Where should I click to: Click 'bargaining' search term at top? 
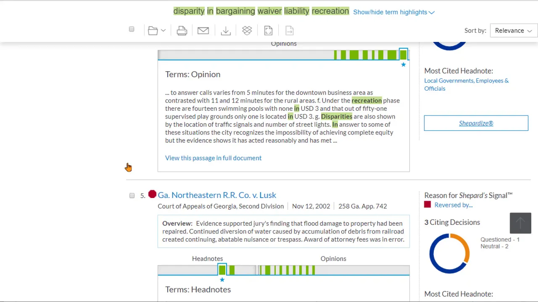pos(235,11)
